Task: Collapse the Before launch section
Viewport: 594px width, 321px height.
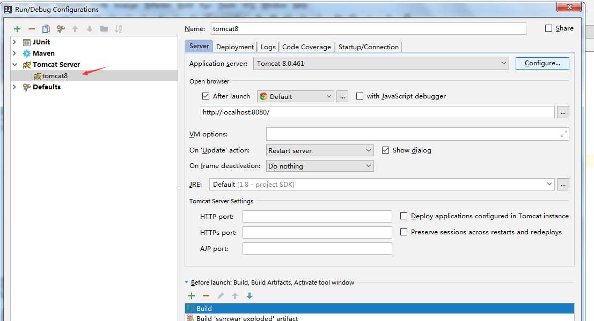Action: coord(186,282)
